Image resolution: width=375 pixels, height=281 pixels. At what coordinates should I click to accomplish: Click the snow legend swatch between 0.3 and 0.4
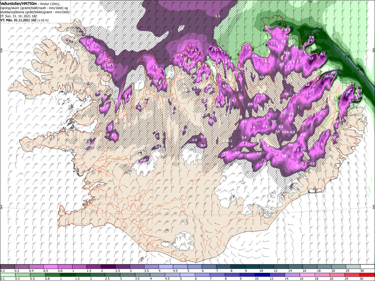coord(22,267)
